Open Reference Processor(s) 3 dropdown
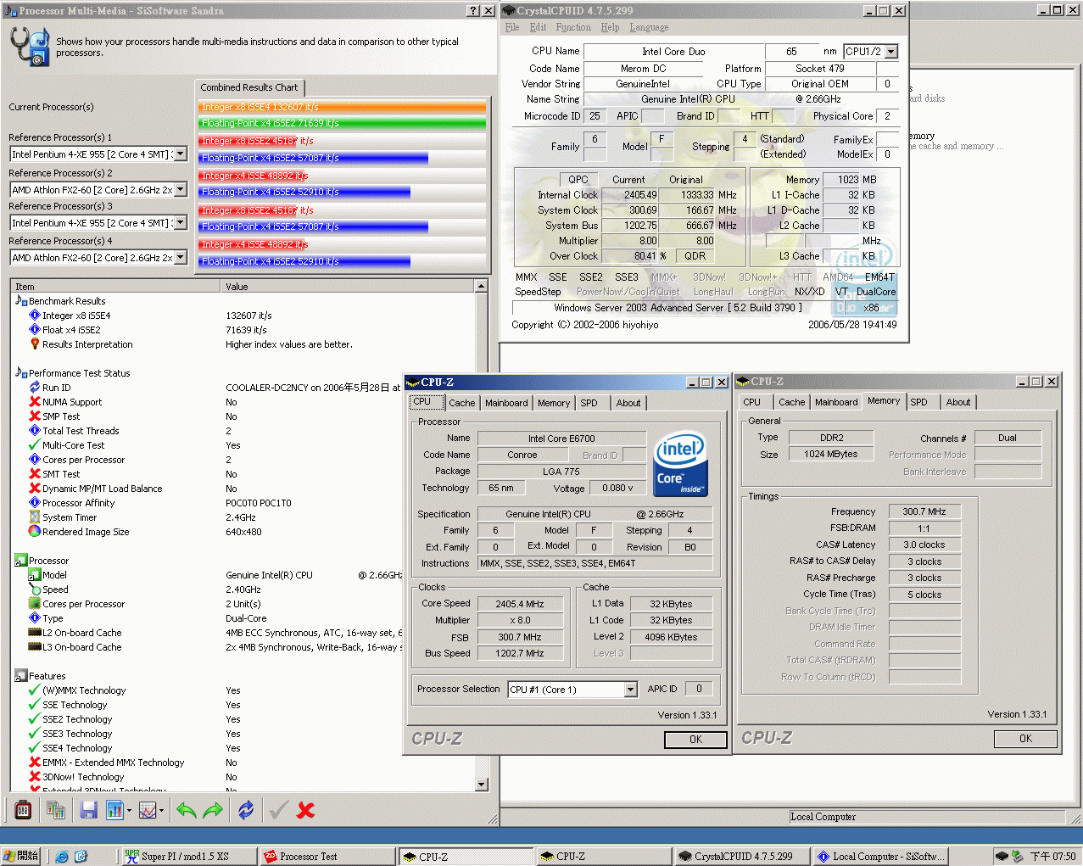Screen dimensions: 1083x866 coord(180,223)
